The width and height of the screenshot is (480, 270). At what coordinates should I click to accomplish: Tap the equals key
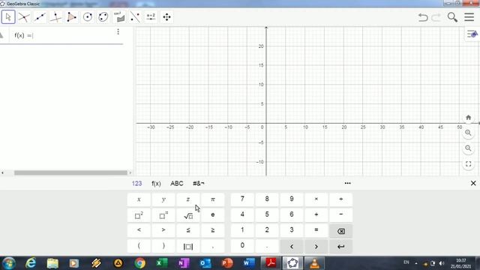[x=316, y=230]
